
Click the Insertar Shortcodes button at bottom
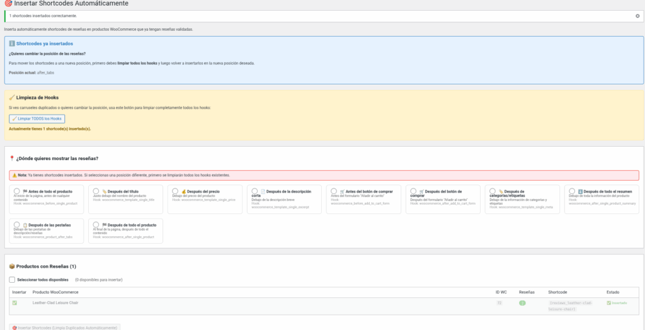(x=64, y=327)
